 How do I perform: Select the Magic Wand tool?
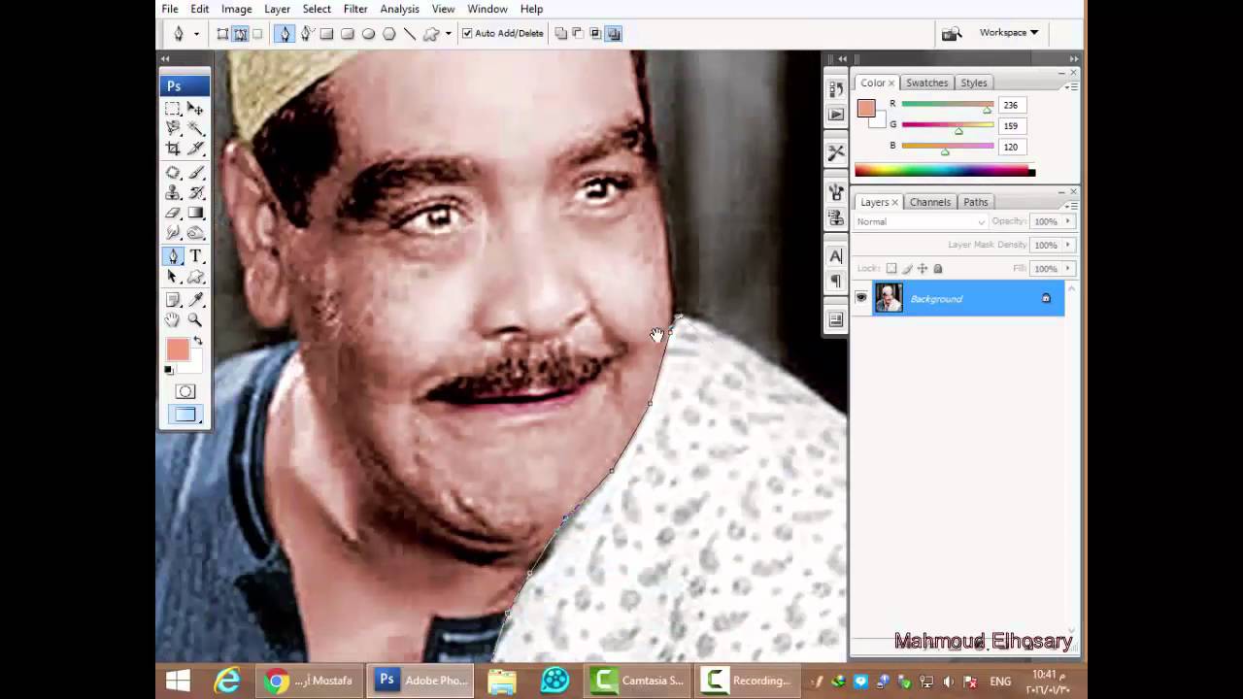pyautogui.click(x=195, y=128)
